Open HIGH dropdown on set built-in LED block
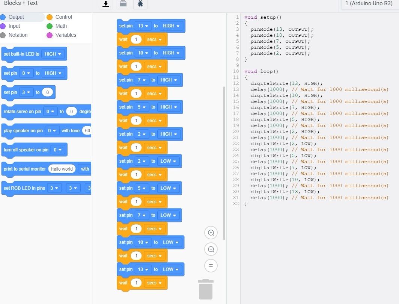The width and height of the screenshot is (399, 304). [x=53, y=54]
